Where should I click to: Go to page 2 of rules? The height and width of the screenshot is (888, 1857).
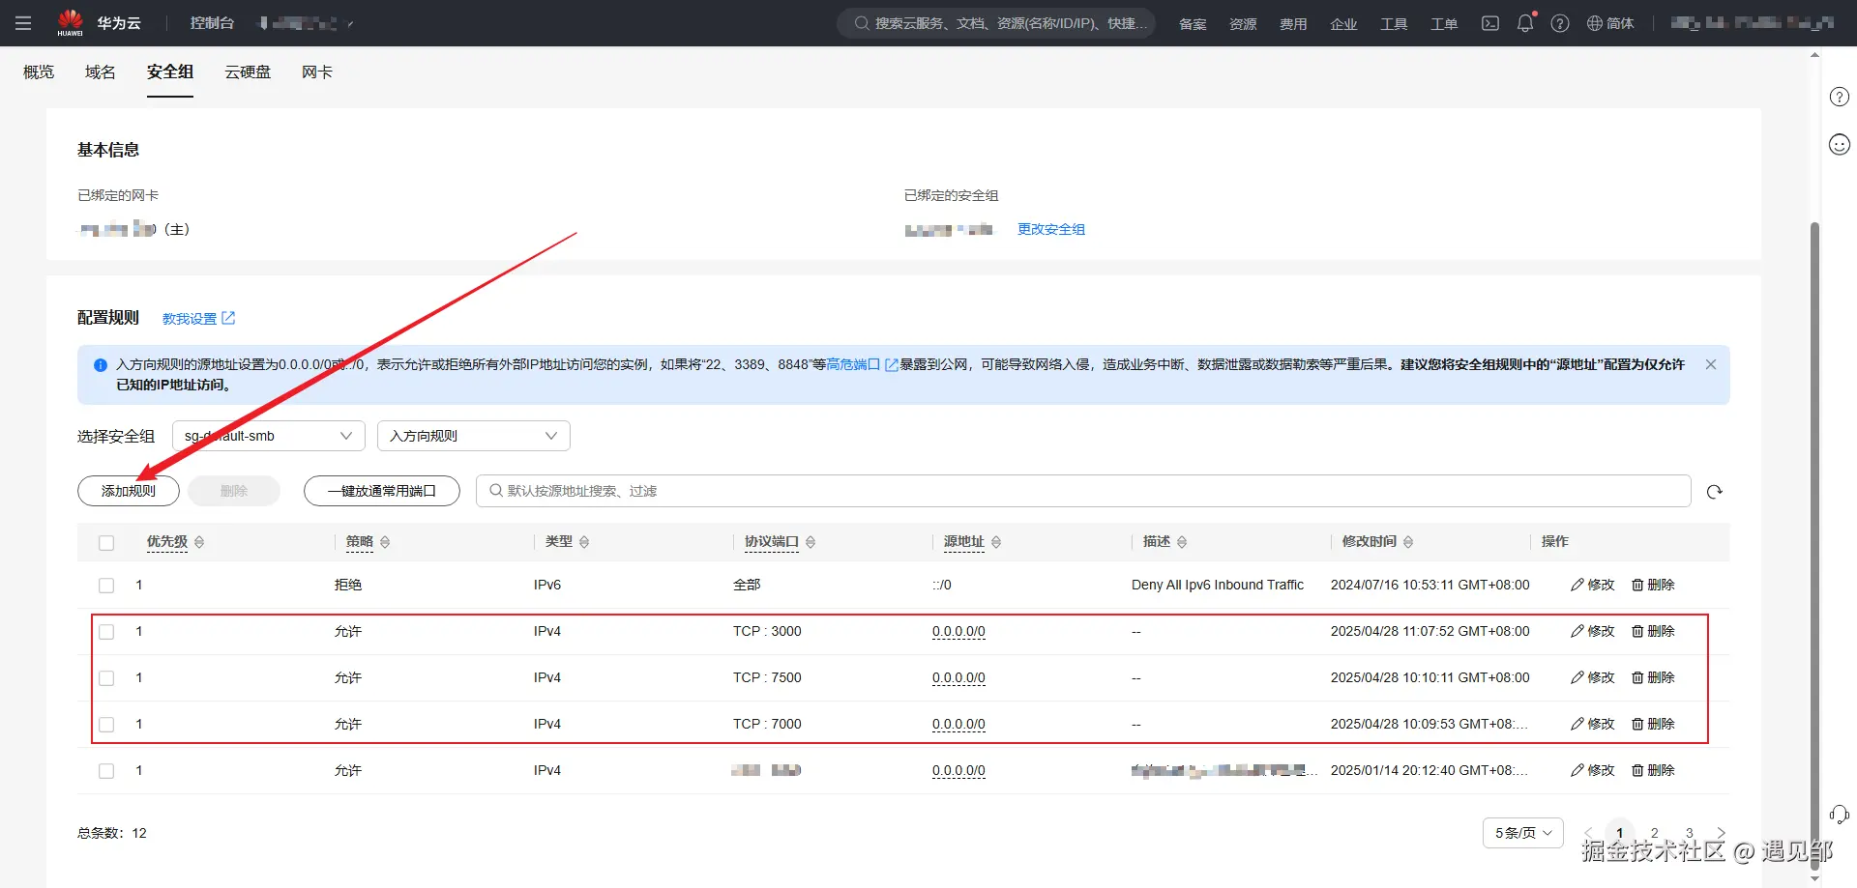coord(1655,833)
